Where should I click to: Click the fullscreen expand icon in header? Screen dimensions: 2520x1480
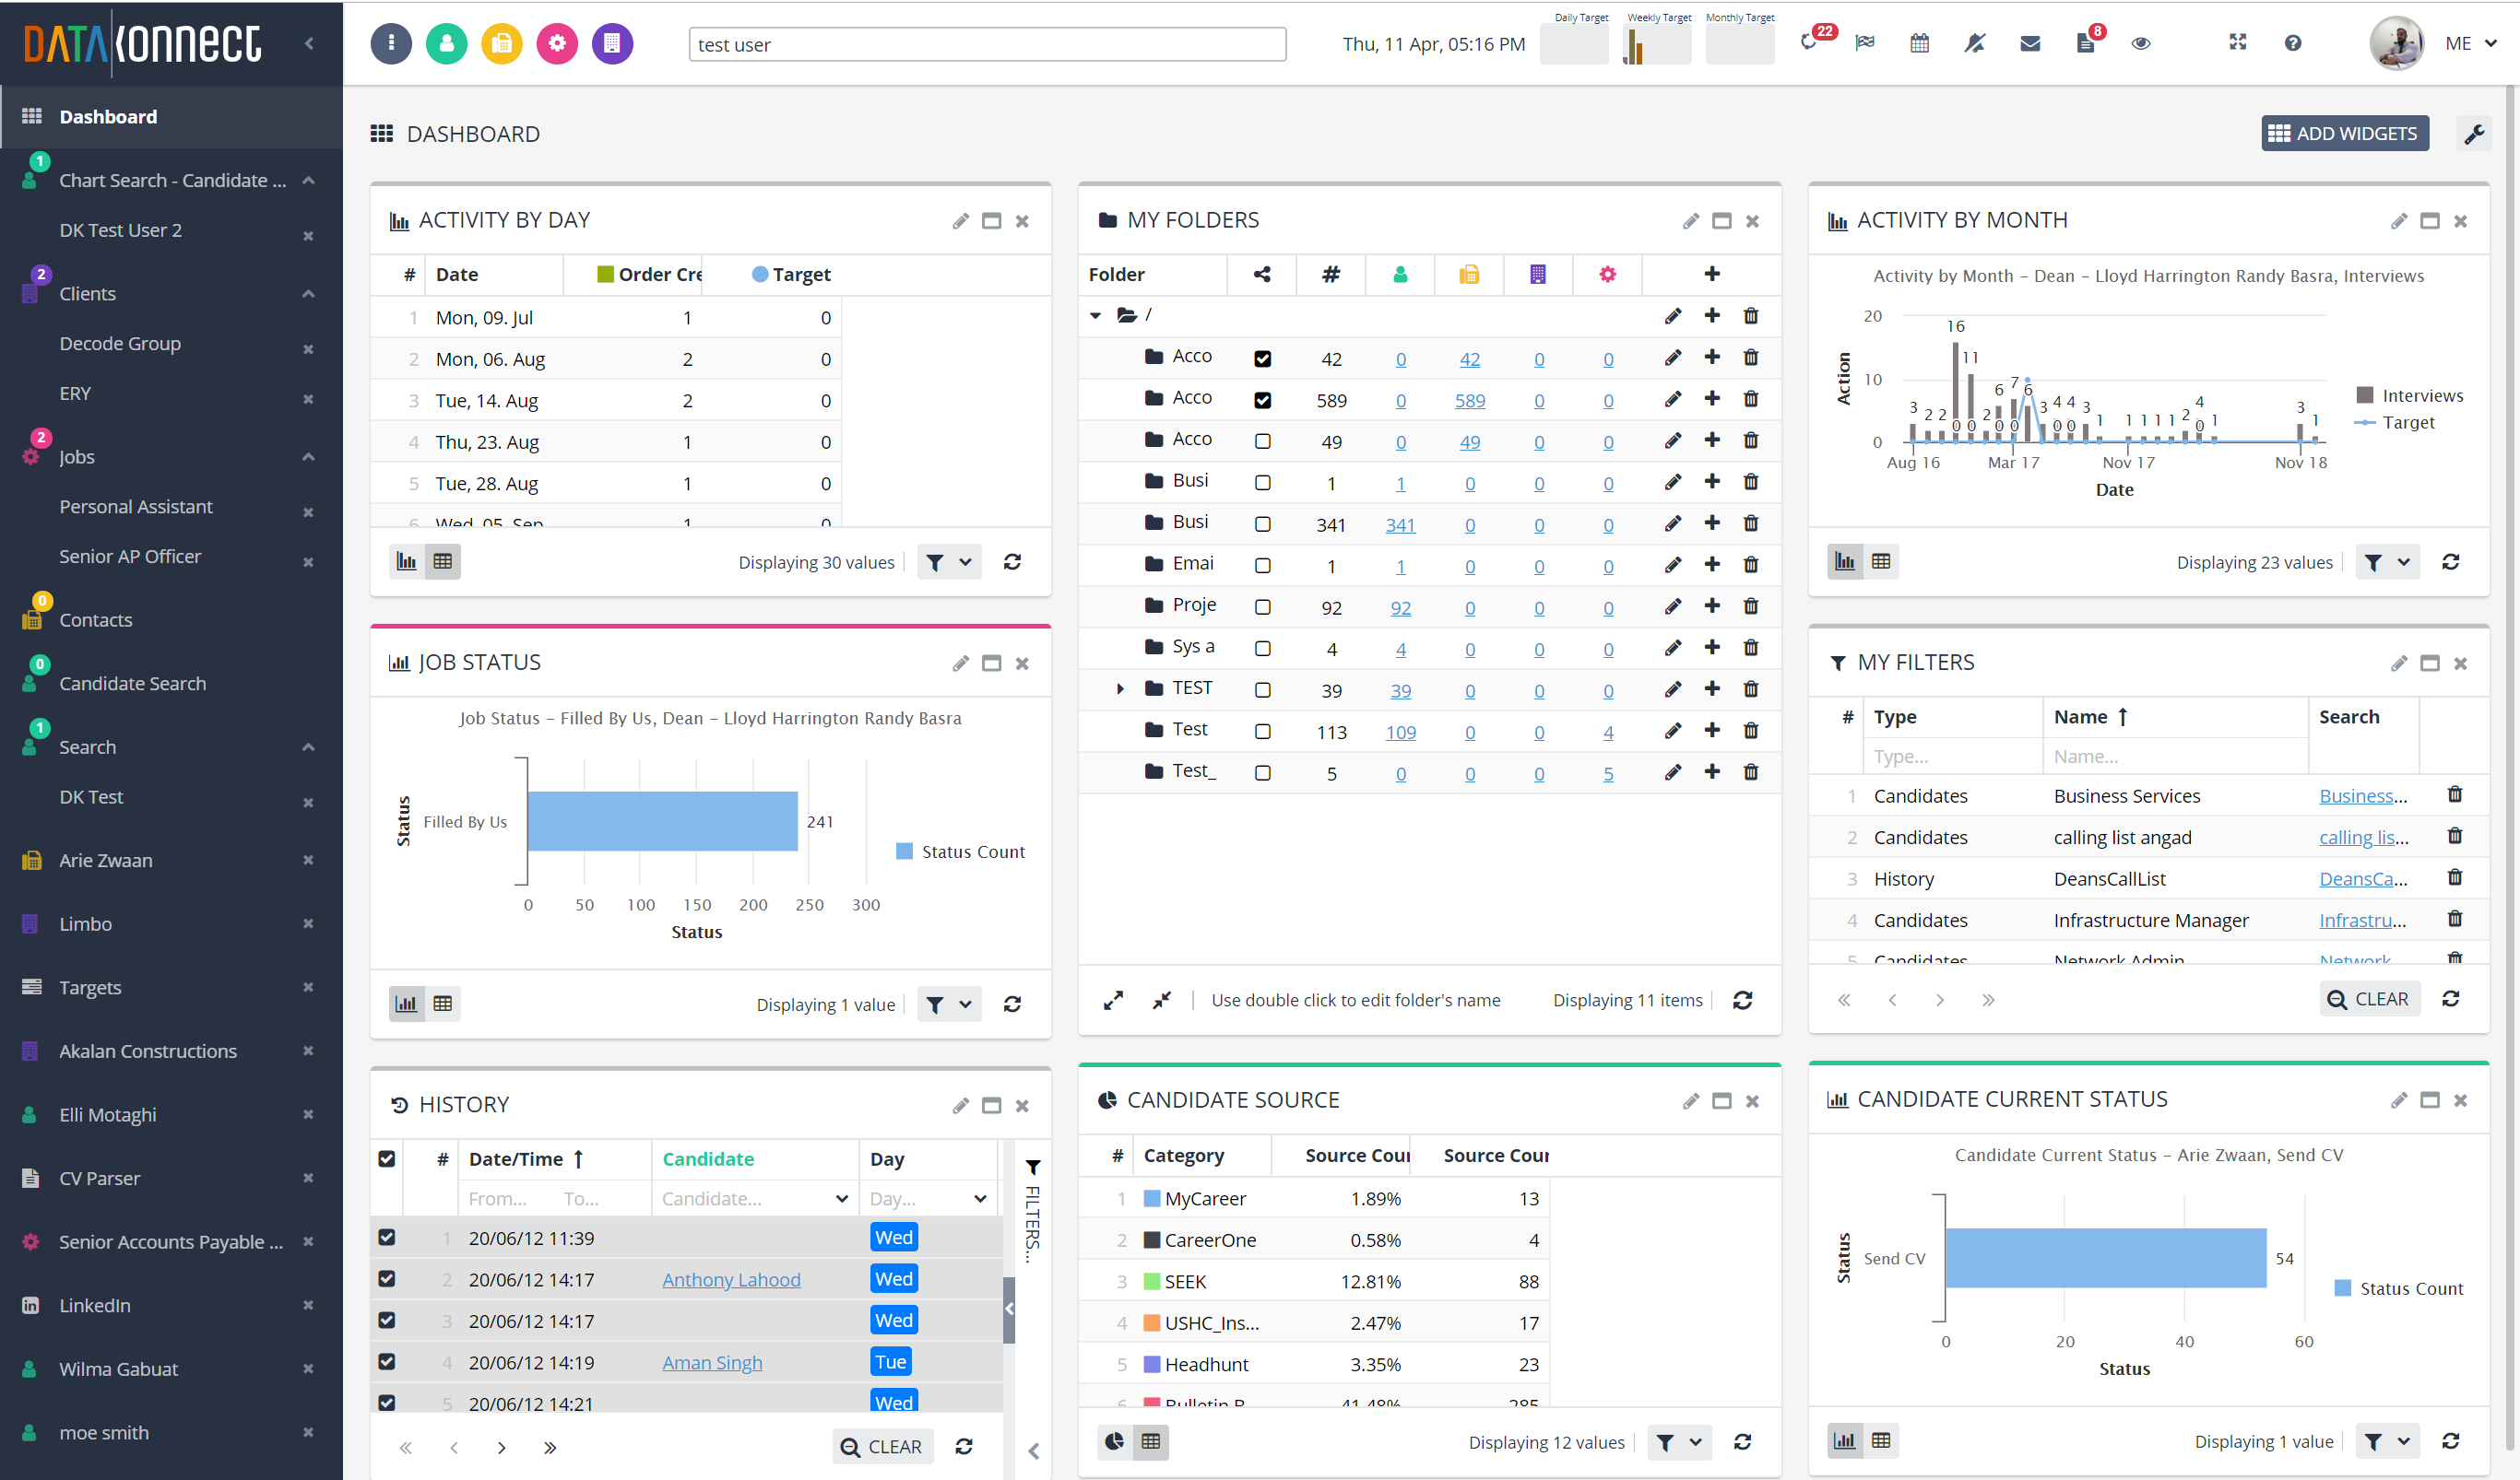[2237, 42]
